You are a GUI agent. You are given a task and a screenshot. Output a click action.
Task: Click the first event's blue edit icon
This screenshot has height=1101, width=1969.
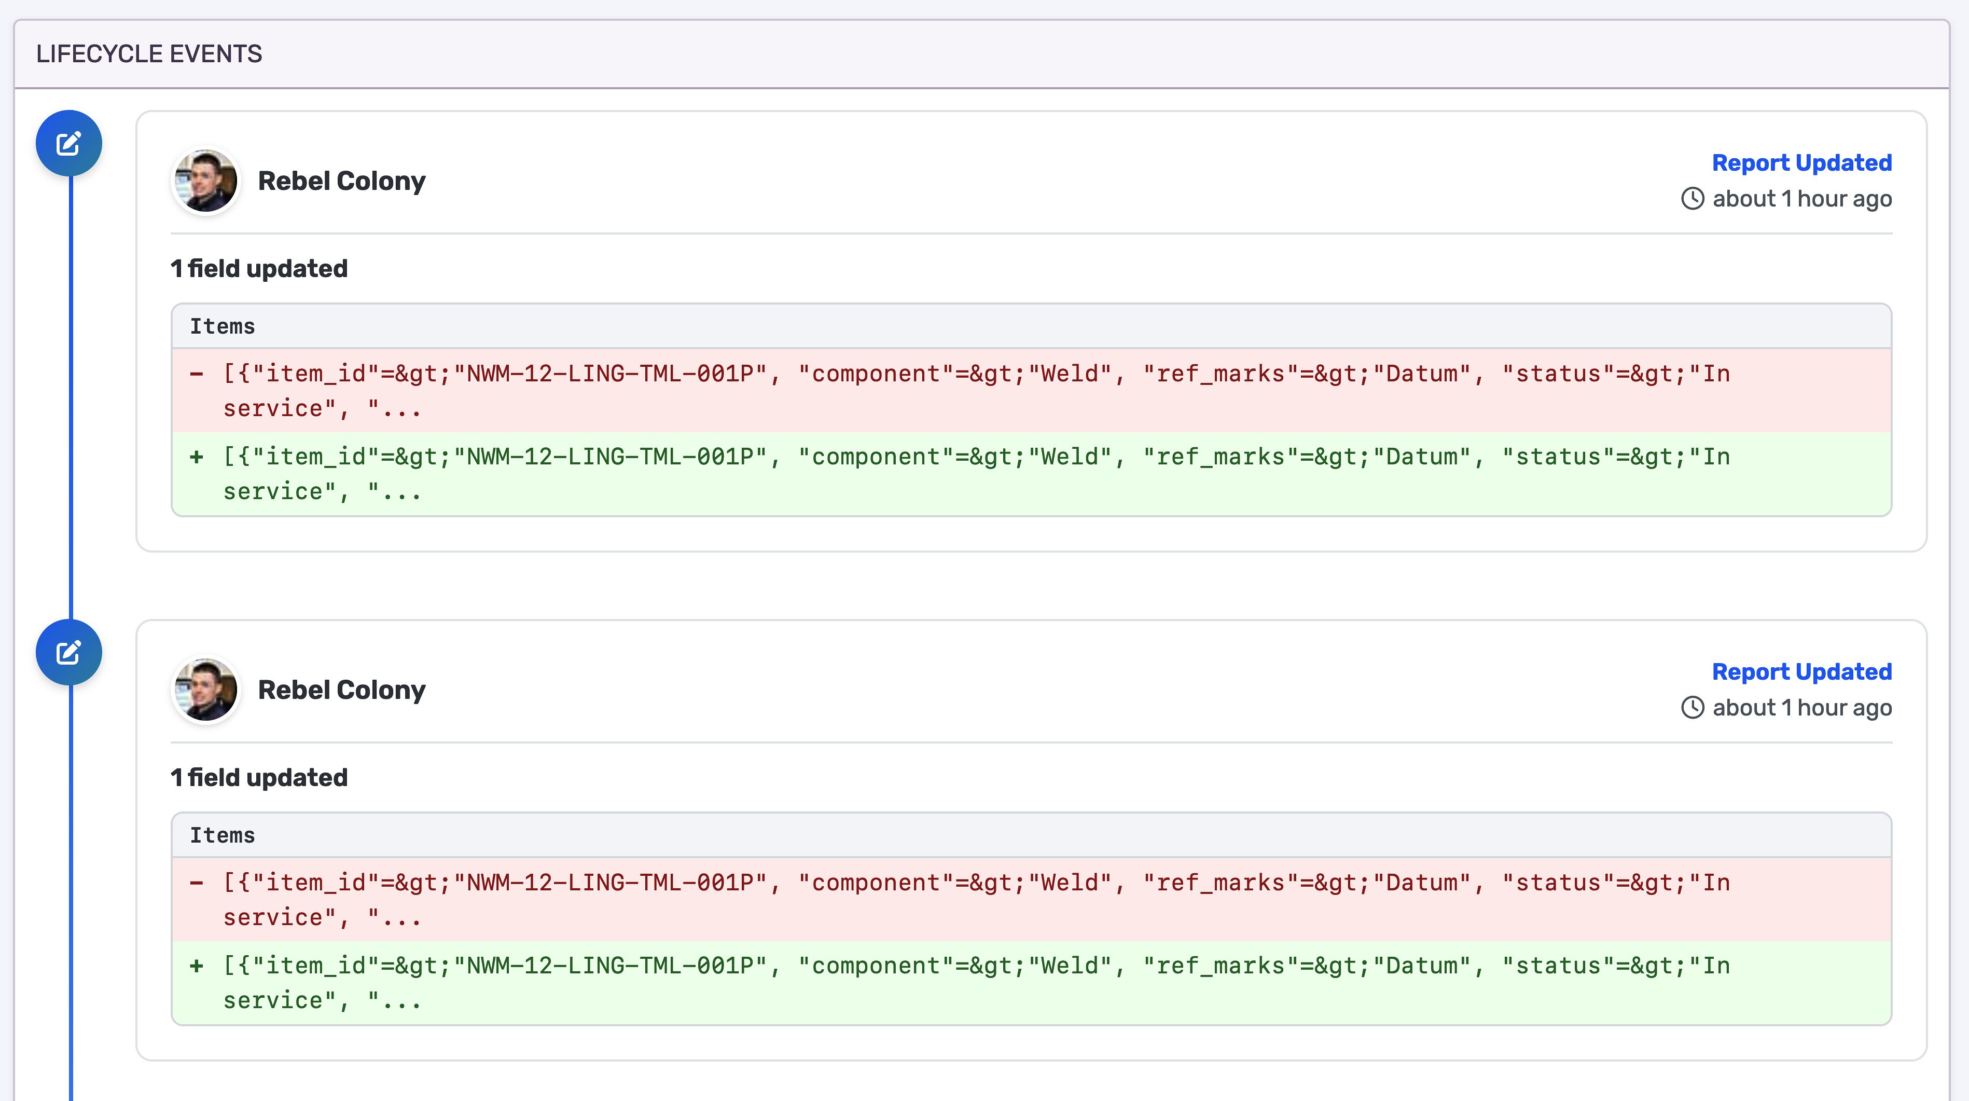pyautogui.click(x=69, y=144)
